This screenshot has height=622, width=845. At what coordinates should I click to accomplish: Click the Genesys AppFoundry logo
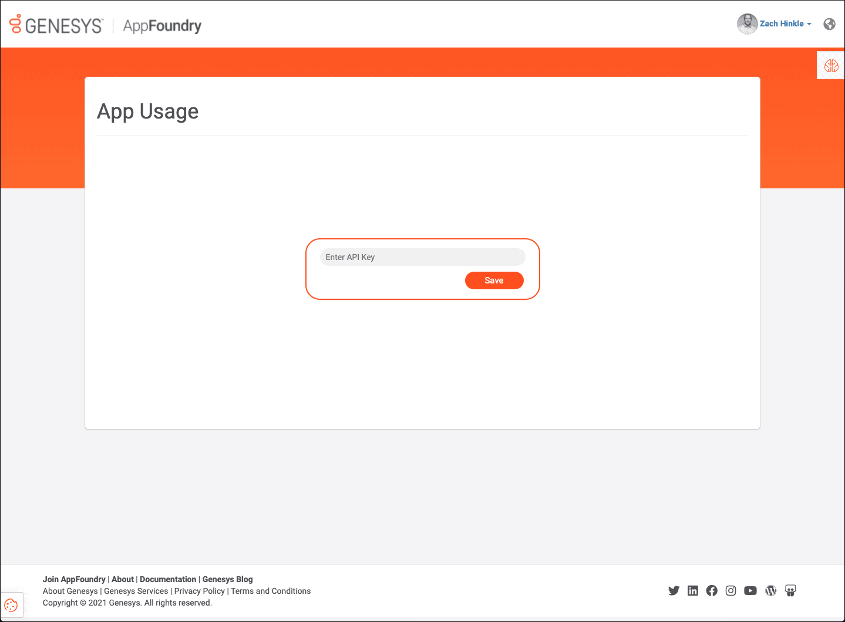coord(106,25)
